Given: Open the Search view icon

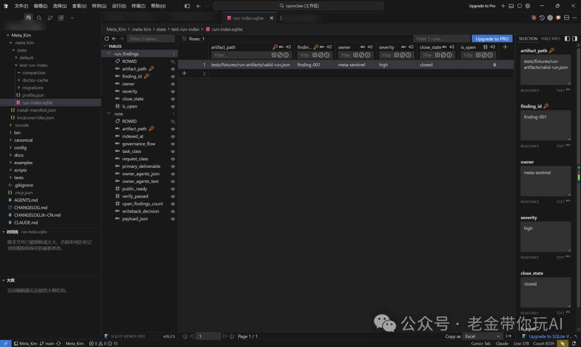Looking at the screenshot, I should 39,18.
